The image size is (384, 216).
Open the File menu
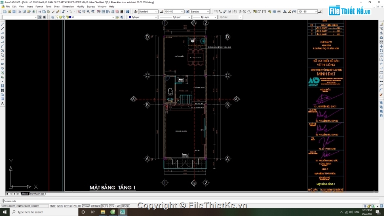[x=8, y=6]
